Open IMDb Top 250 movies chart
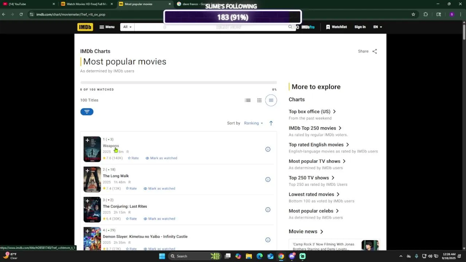 click(315, 128)
